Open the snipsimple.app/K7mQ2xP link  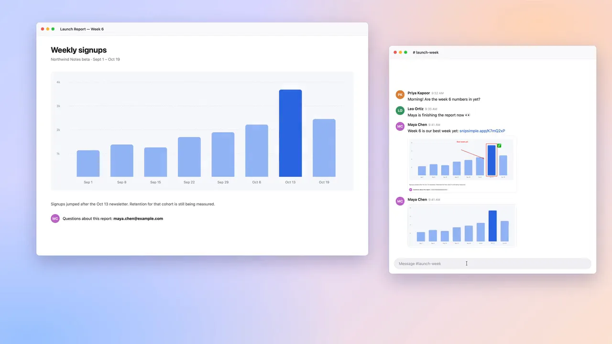482,131
